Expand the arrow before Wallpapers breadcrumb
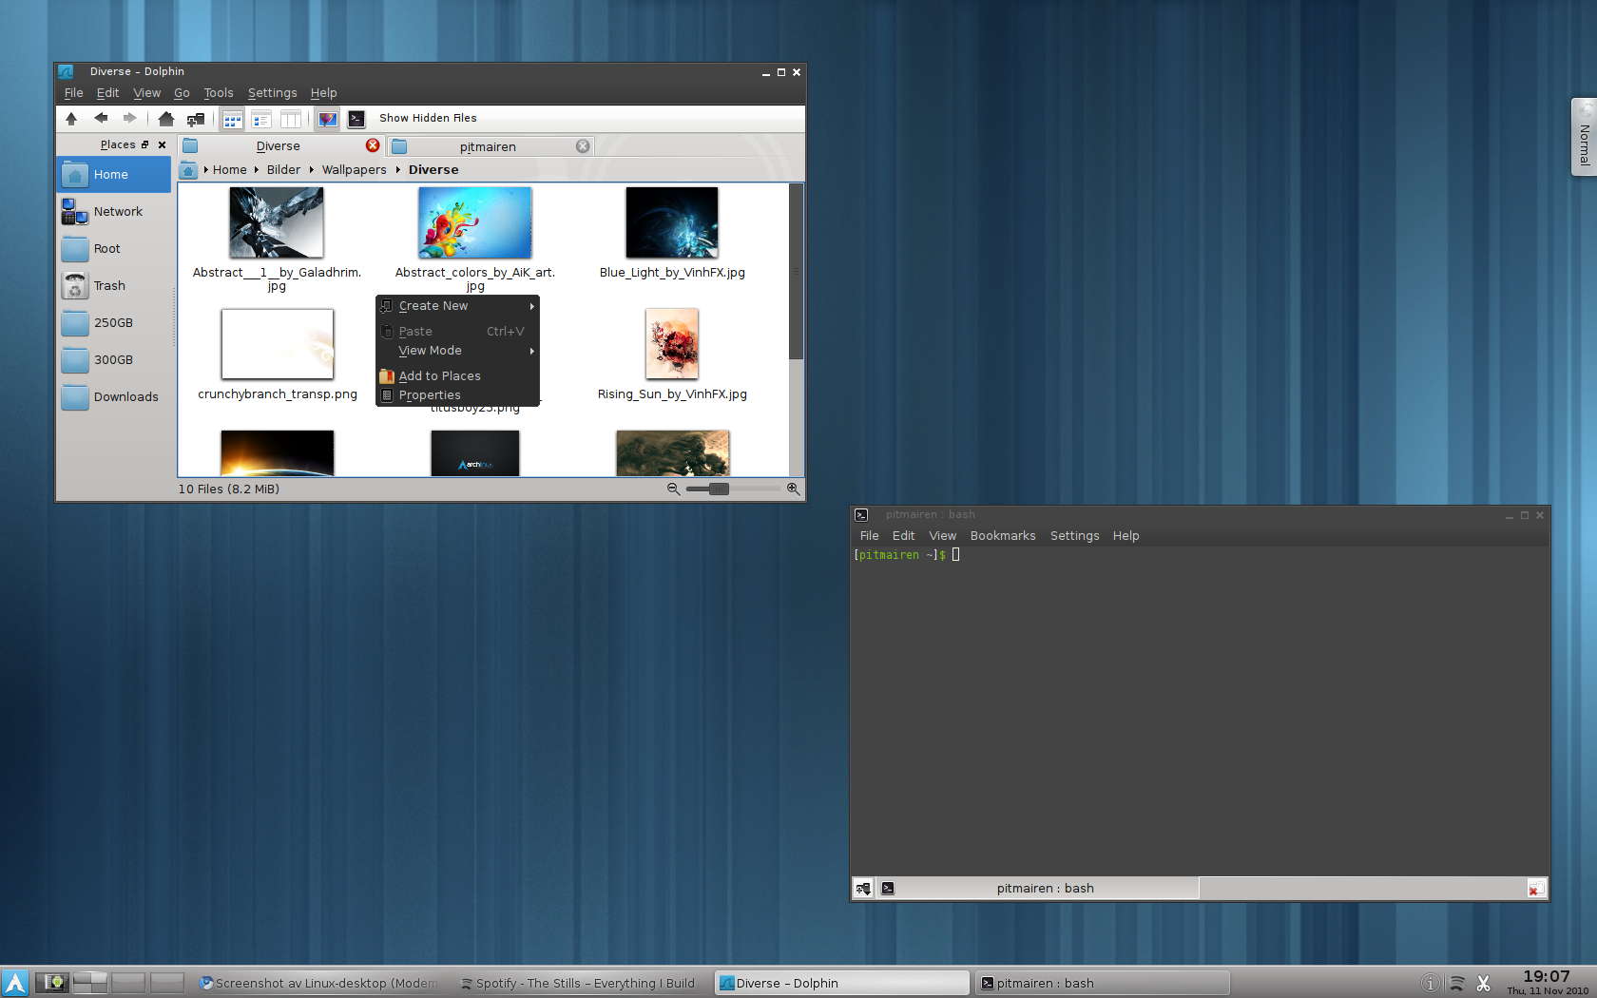This screenshot has height=998, width=1597. coord(312,170)
